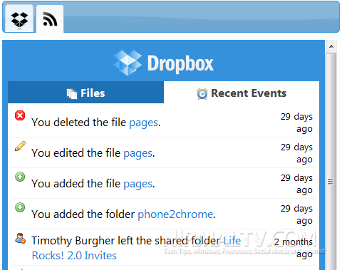Select the Recent Events tab
The height and width of the screenshot is (270, 342).
coord(242,93)
